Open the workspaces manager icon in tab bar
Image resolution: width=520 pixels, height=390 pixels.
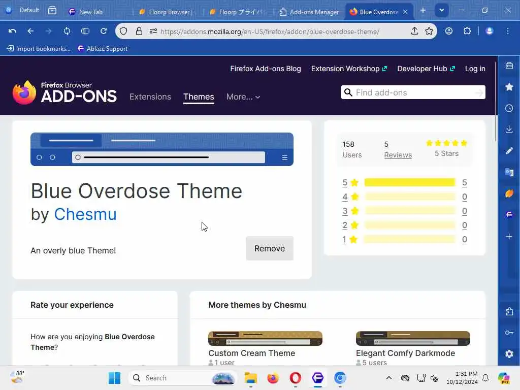tap(52, 11)
